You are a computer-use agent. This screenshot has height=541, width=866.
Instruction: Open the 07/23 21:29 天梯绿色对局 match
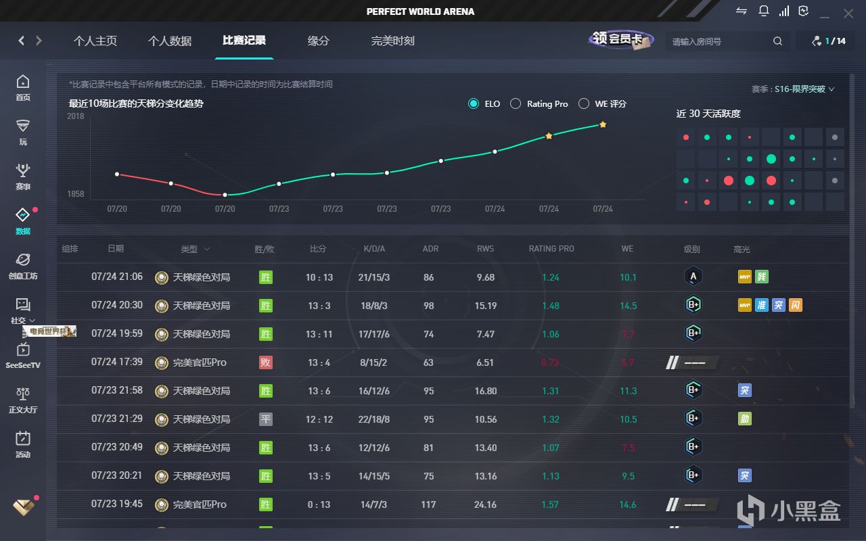(x=453, y=419)
